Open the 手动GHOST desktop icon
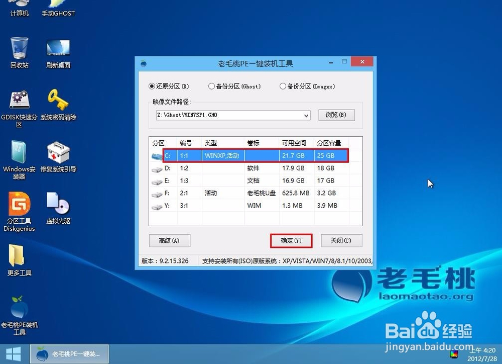502x364 pixels. tap(58, 8)
